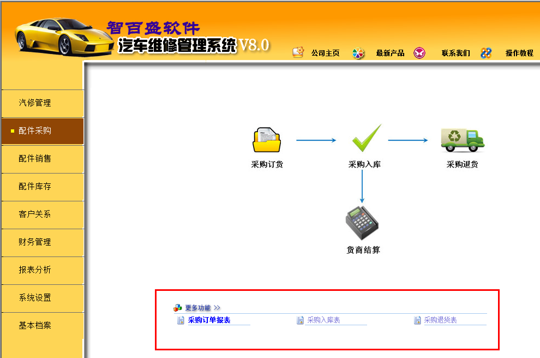The height and width of the screenshot is (358, 540).
Task: Click the 采购订货 label
Action: pos(267,164)
